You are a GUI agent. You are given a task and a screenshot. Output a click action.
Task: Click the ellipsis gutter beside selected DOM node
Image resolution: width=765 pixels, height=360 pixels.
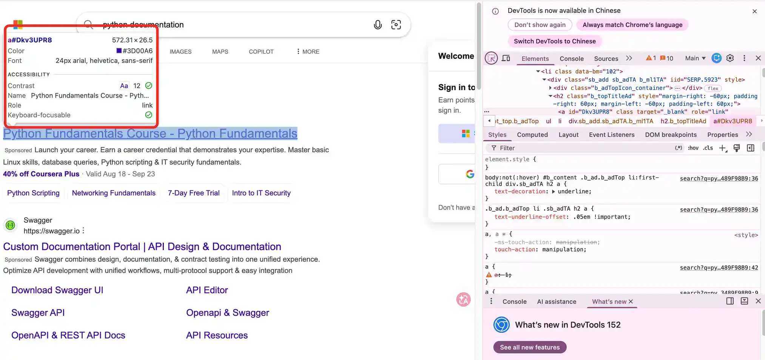(487, 112)
